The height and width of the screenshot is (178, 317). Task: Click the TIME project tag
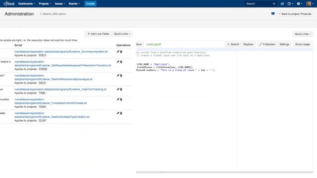[x=42, y=93]
